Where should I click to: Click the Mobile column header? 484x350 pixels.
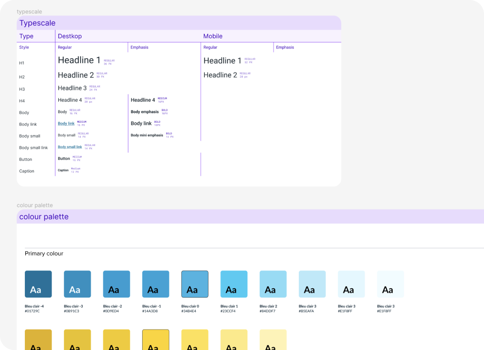[213, 36]
